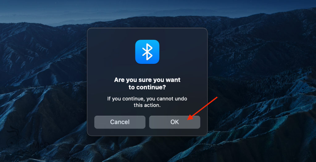The image size is (316, 162).
Task: Click the faint iMoD watermark text
Action: [x=39, y=145]
